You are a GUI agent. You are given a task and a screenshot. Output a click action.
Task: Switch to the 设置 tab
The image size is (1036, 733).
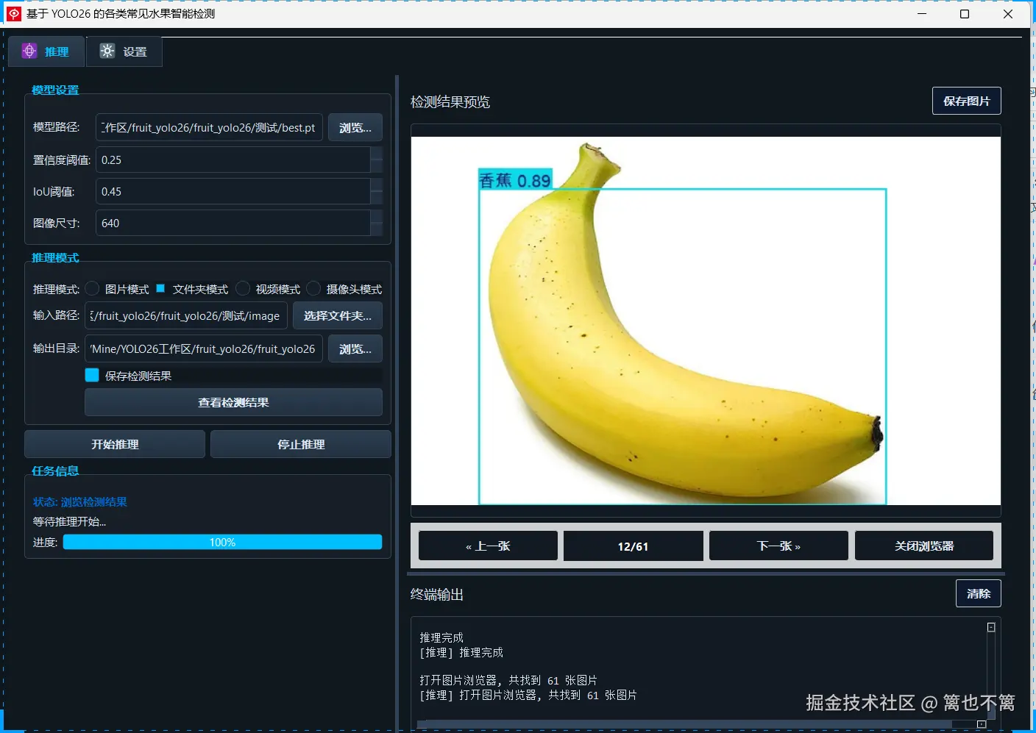(133, 51)
